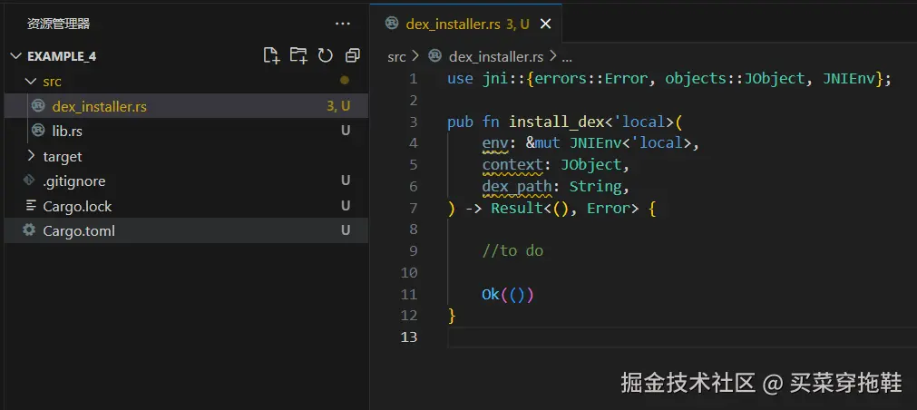
Task: Collapse the EXAMPLE_4 root folder
Action: click(x=15, y=56)
